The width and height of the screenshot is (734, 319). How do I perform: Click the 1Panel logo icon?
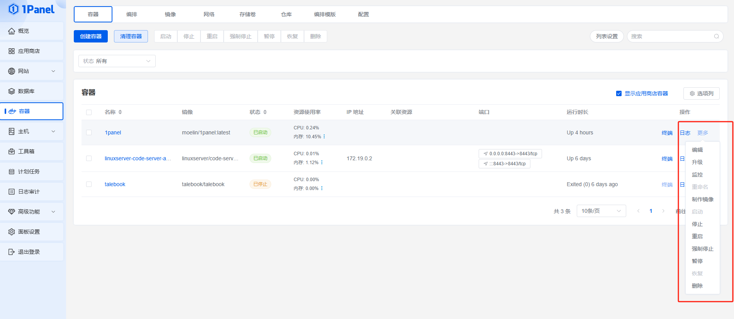click(x=14, y=9)
